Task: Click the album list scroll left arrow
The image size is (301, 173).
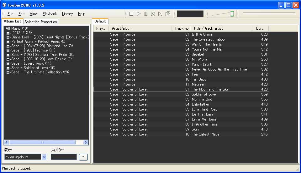Action: 7,142
